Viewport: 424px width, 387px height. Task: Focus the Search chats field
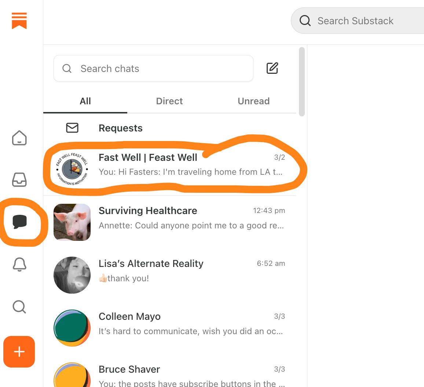click(x=153, y=68)
